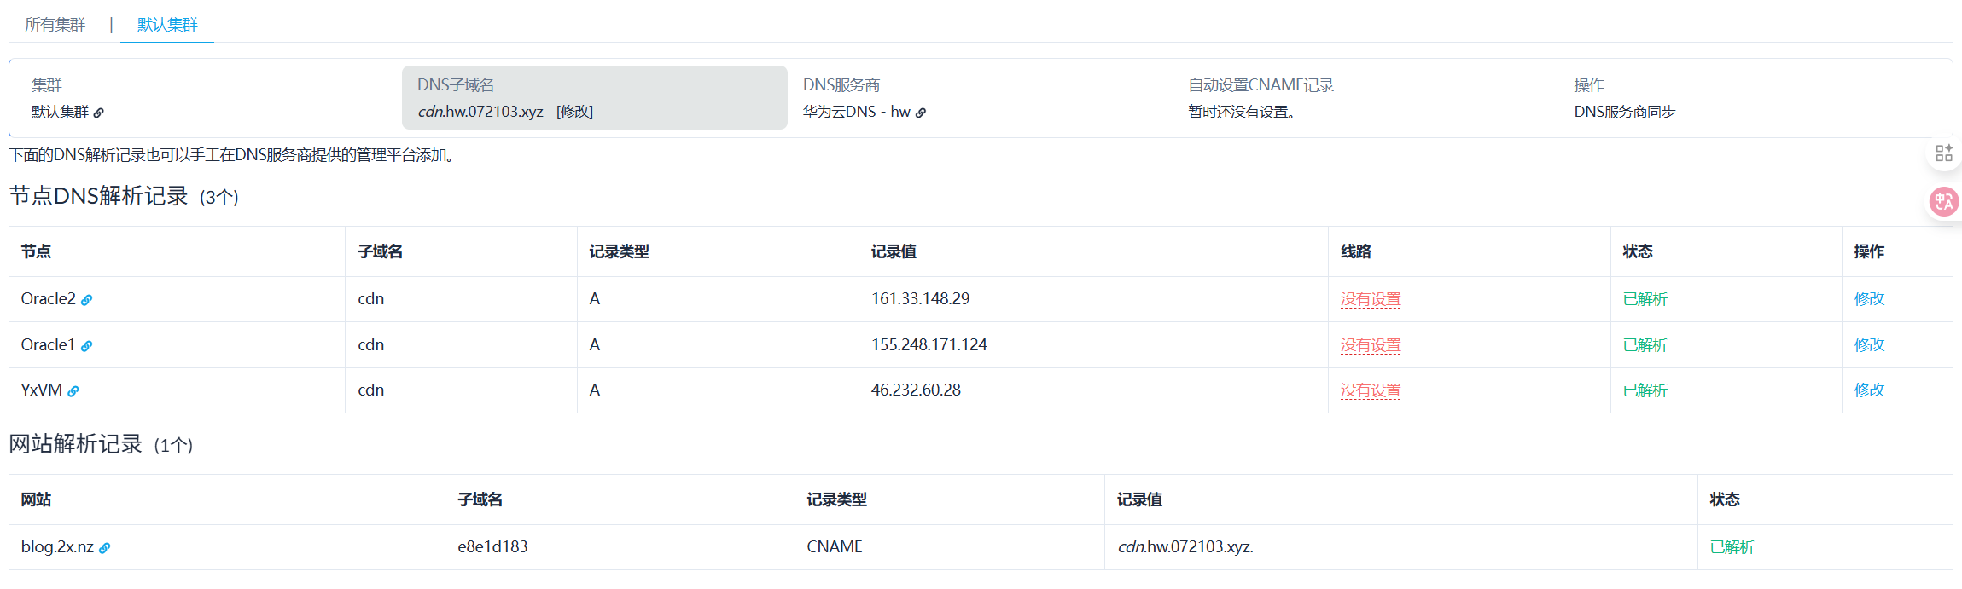The image size is (1962, 589).
Task: Click 已解析 status for blog.2x.nz
Action: click(1732, 547)
